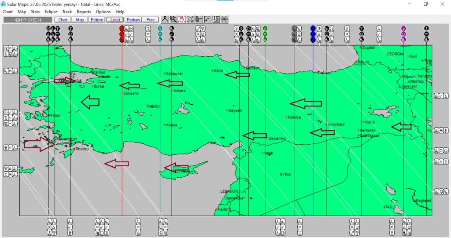The height and width of the screenshot is (238, 451).
Task: Go back with the Prev button
Action: [150, 20]
